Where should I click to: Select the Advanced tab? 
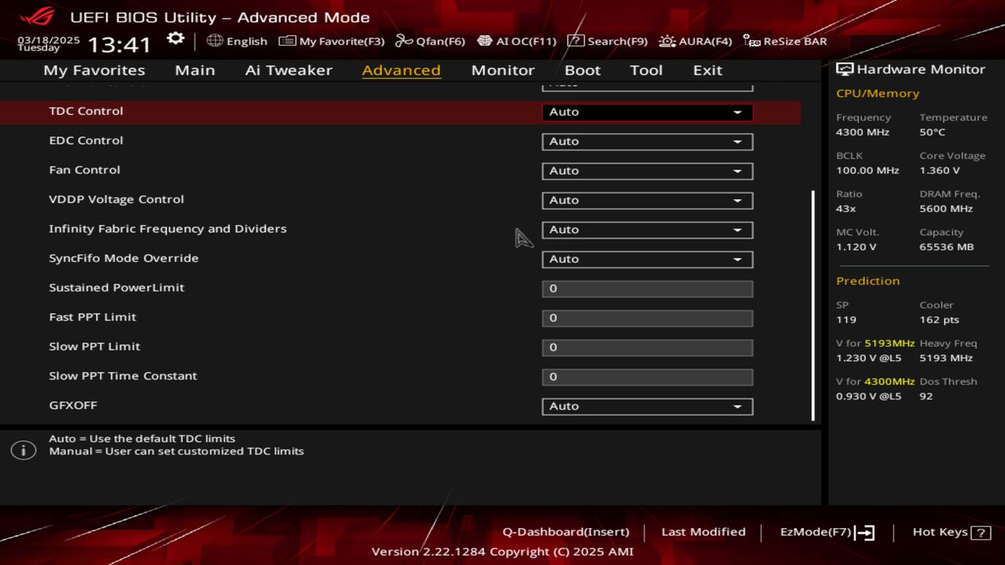tap(401, 70)
